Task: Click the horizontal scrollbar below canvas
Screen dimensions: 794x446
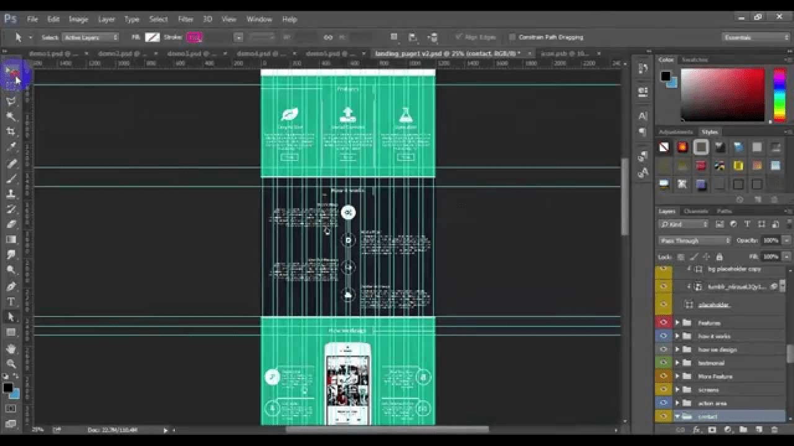Action: click(386, 429)
